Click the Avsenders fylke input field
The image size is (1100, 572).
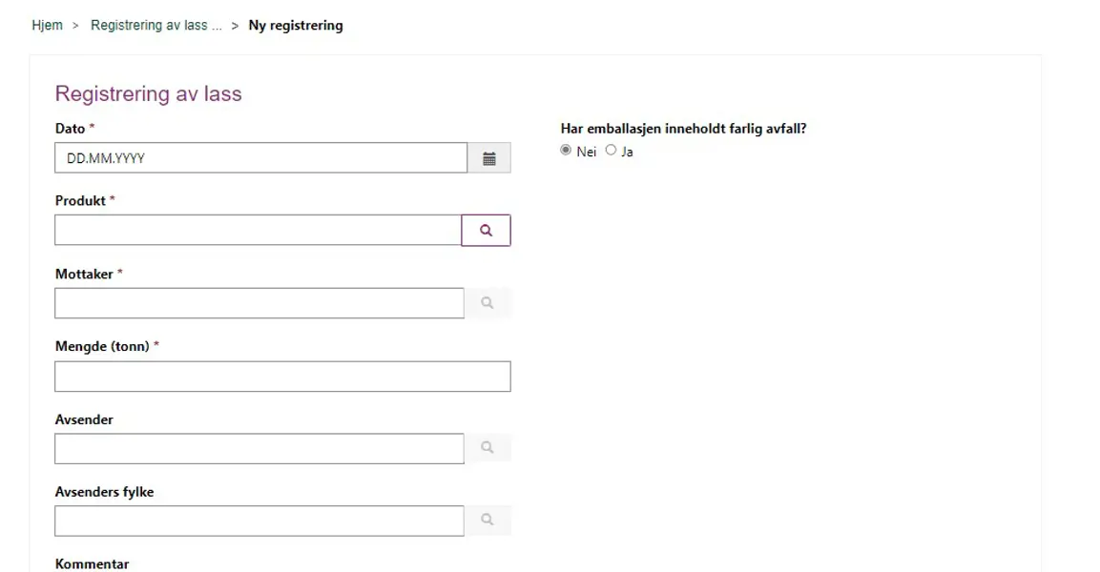click(x=259, y=521)
